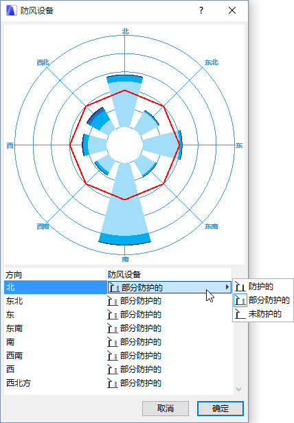This screenshot has width=294, height=423.
Task: Open the help question mark button
Action: (201, 10)
